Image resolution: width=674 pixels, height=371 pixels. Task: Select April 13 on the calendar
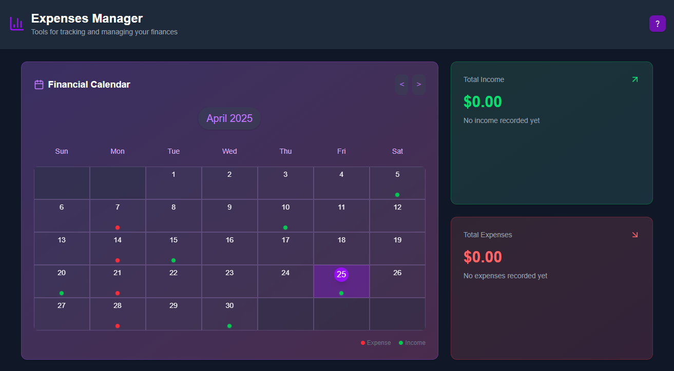pos(62,249)
